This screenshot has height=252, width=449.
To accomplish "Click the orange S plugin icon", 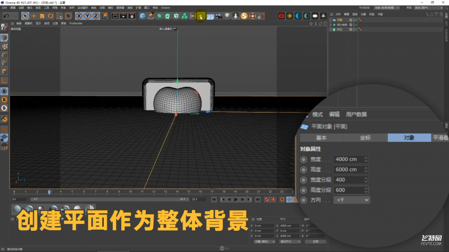I will (x=244, y=16).
